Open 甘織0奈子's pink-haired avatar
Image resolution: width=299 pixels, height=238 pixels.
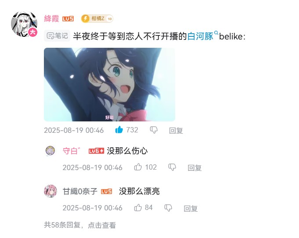click(50, 191)
